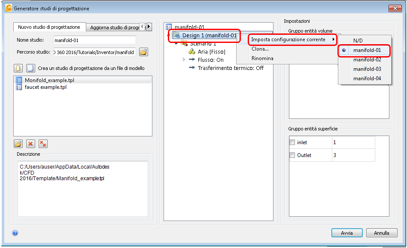Click the Design 1 node icon
Screen dimensions: 407x248
(x=176, y=35)
